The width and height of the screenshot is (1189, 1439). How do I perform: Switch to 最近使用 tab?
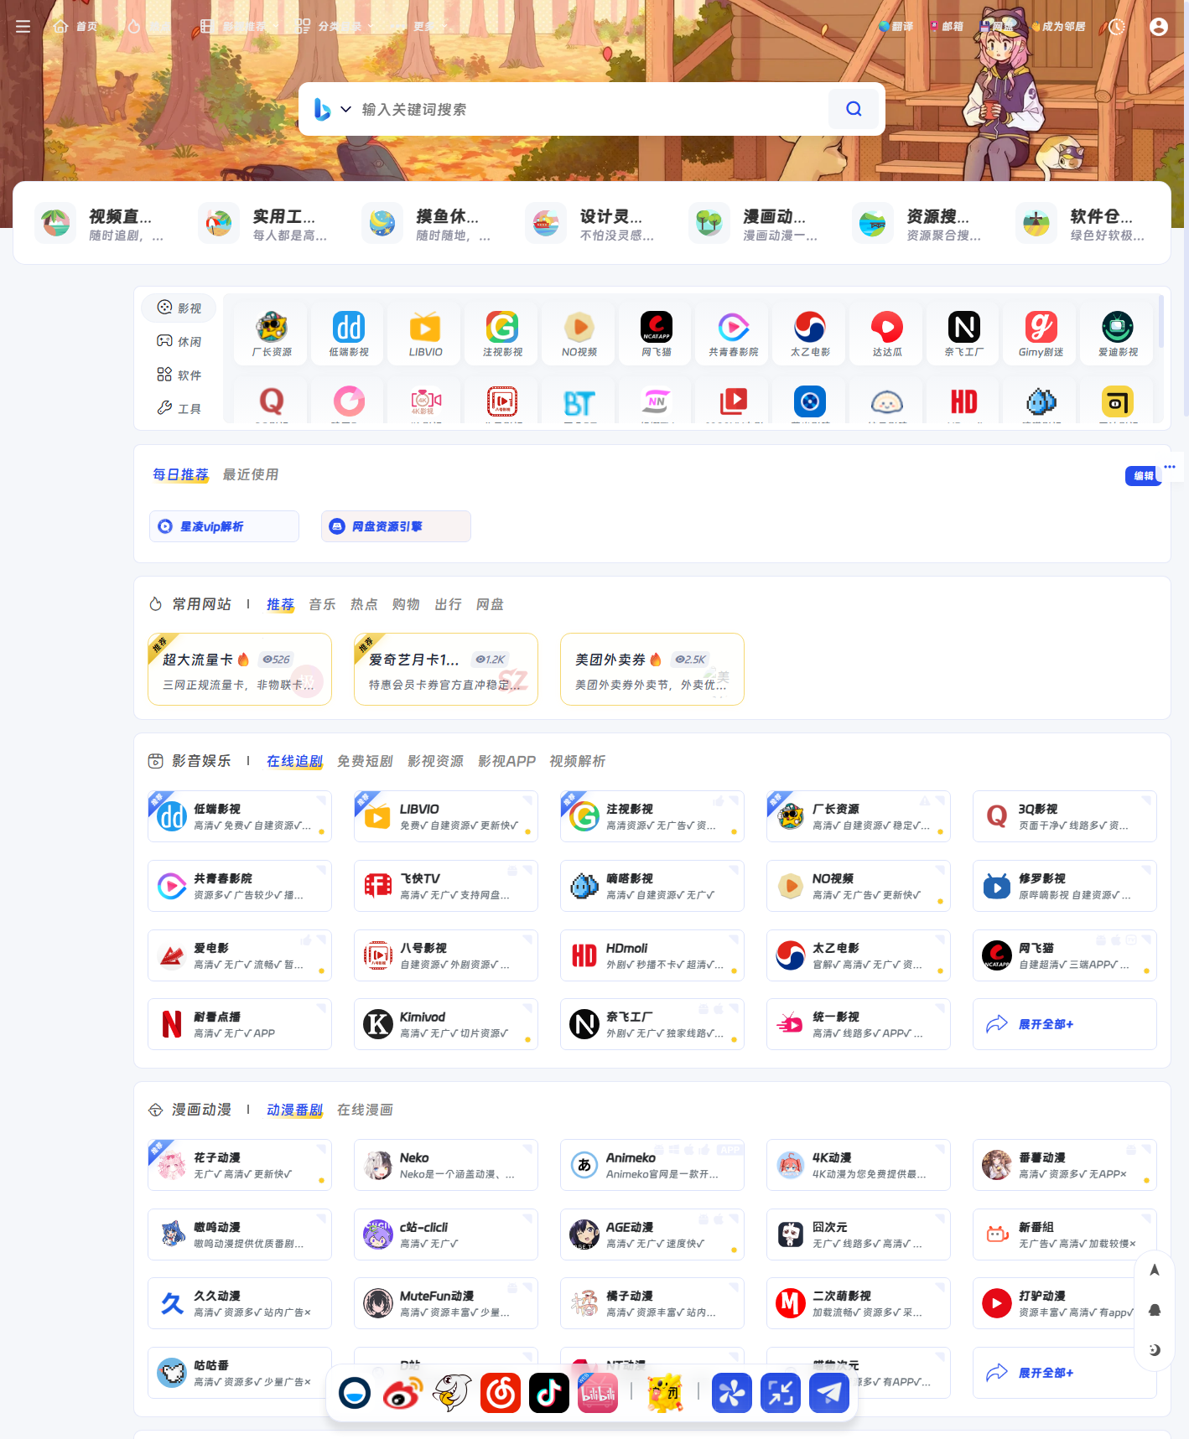pos(251,475)
